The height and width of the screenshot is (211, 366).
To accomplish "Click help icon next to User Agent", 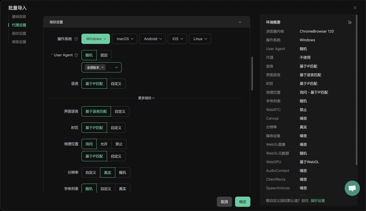I will point(76,55).
